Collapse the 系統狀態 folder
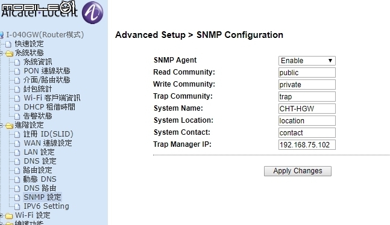 (1, 53)
